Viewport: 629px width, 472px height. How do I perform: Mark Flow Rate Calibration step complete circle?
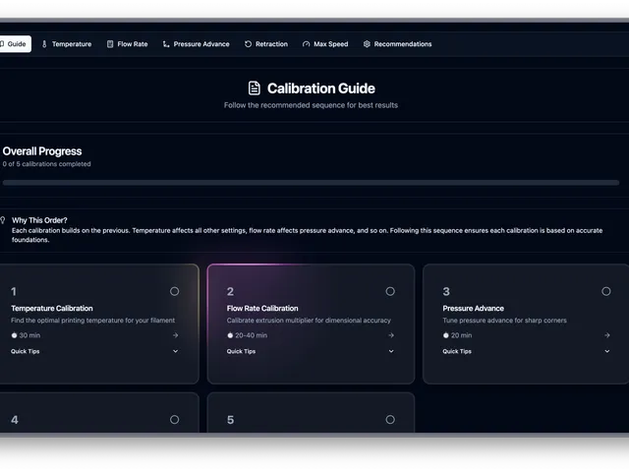coord(390,291)
